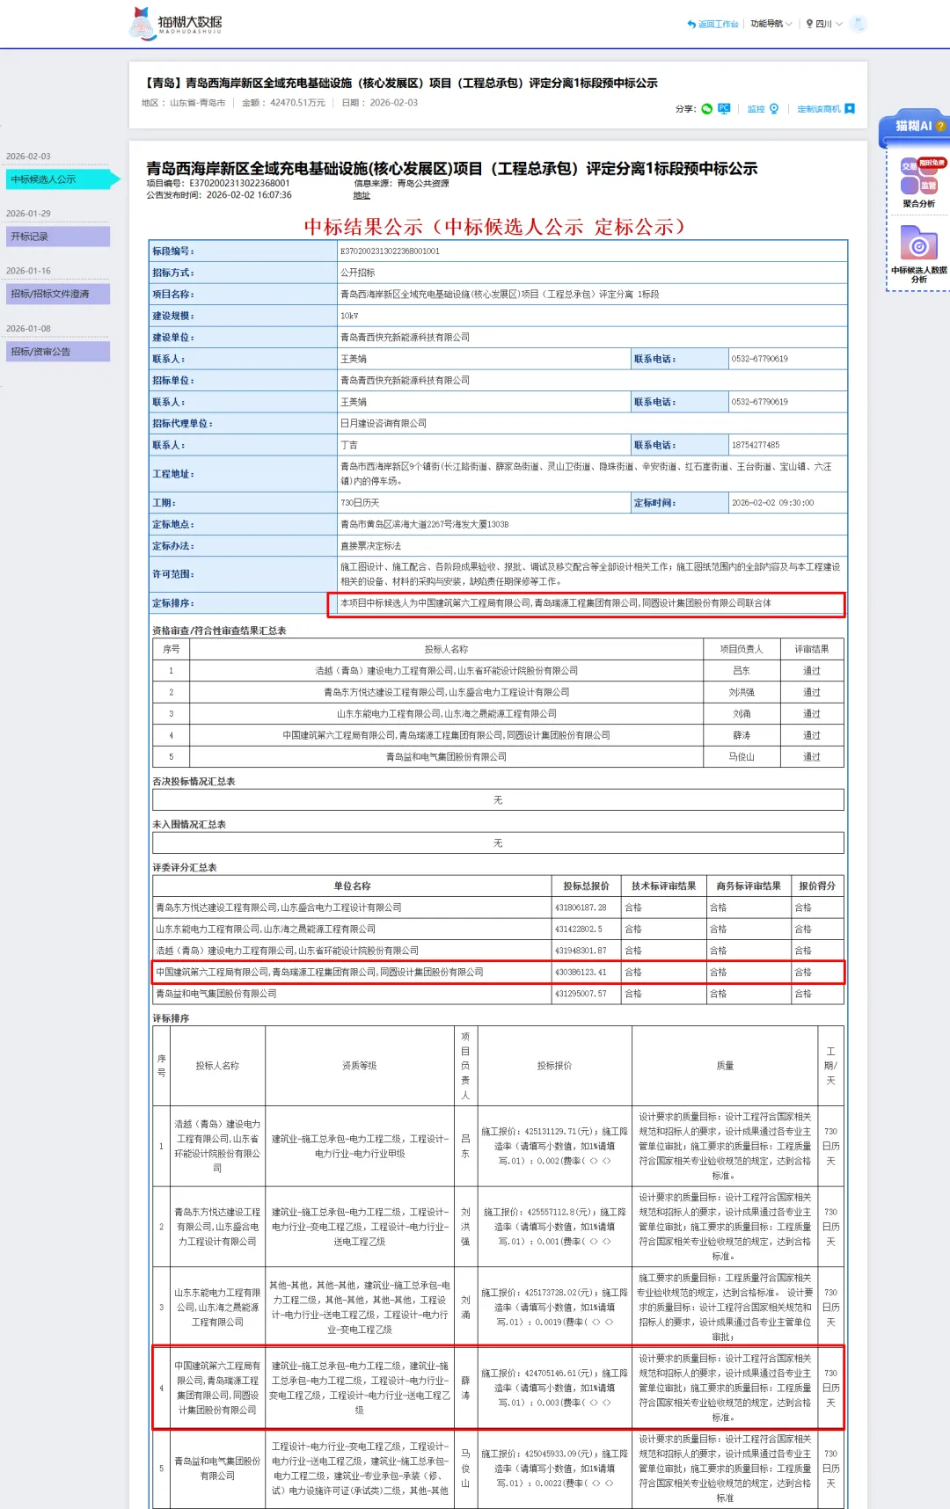Click 定标时间 value 2026-02-02 09:30:00
Viewport: 950px width, 1509px height.
coord(772,503)
